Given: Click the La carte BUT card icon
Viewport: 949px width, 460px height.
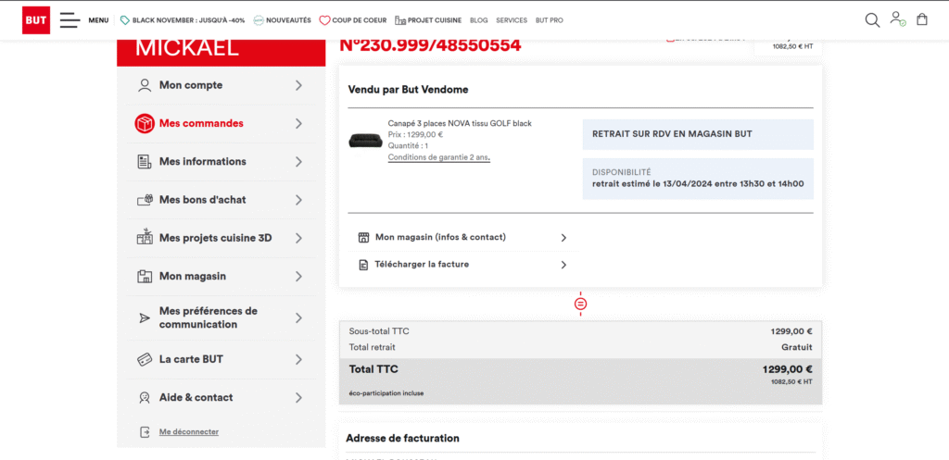Looking at the screenshot, I should pos(145,359).
